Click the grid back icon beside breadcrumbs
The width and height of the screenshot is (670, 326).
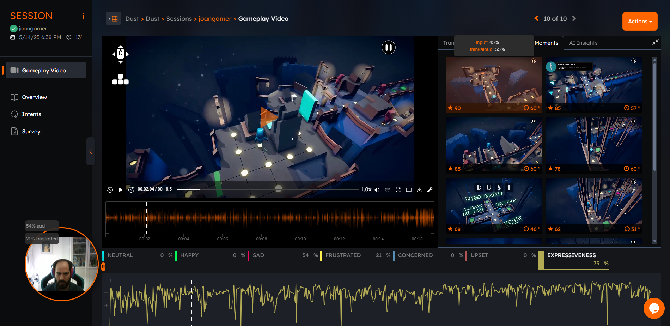(x=114, y=19)
